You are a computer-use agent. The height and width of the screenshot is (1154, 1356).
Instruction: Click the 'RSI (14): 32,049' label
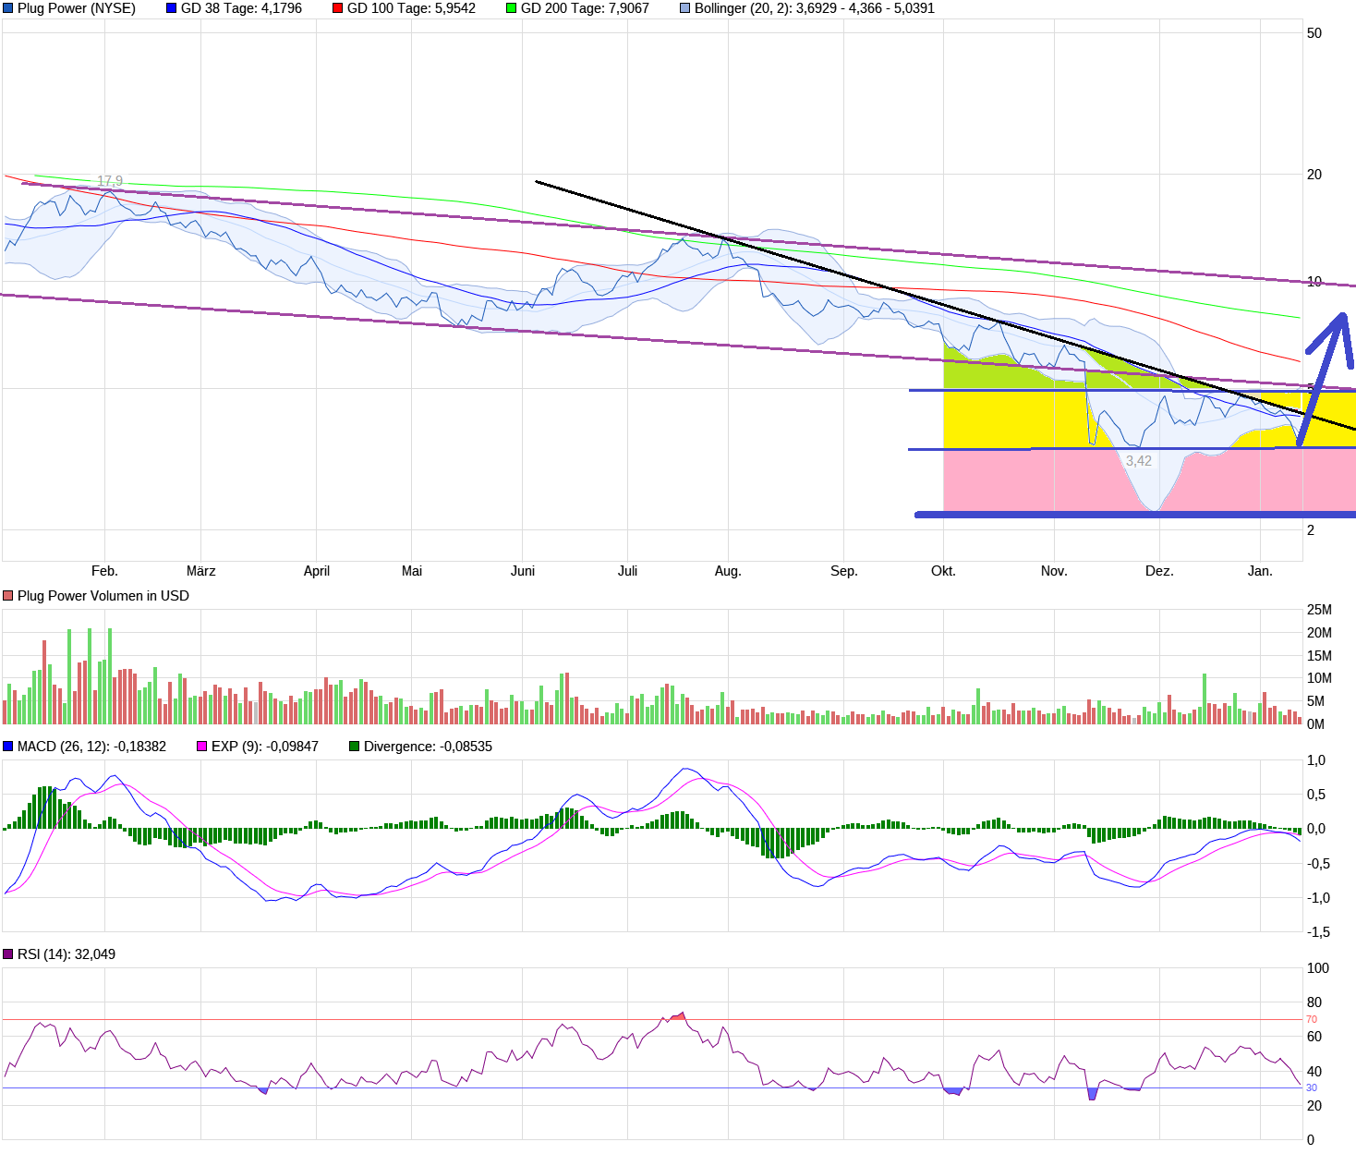tap(67, 954)
